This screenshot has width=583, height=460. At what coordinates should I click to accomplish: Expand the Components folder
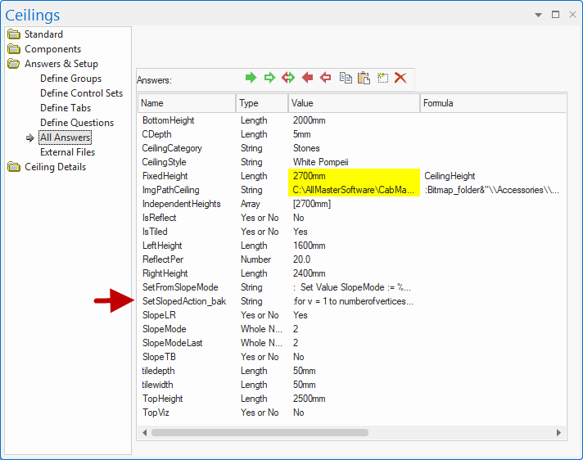tap(52, 49)
